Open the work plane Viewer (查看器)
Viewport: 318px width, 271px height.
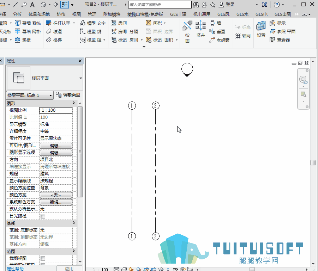coord(280,40)
